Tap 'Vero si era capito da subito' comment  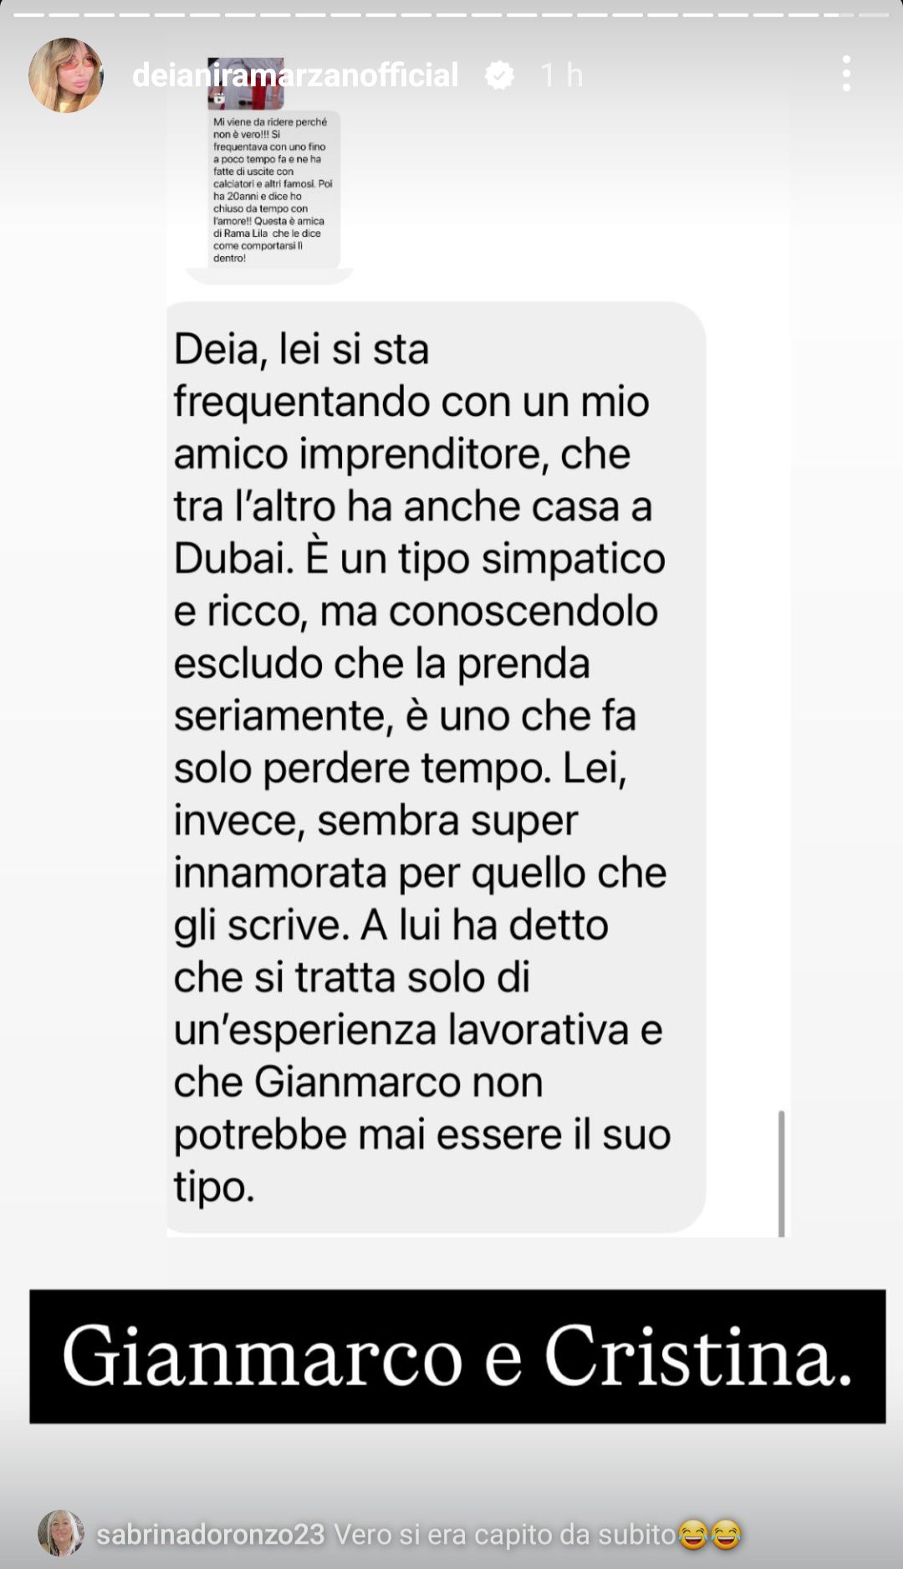(x=504, y=1534)
